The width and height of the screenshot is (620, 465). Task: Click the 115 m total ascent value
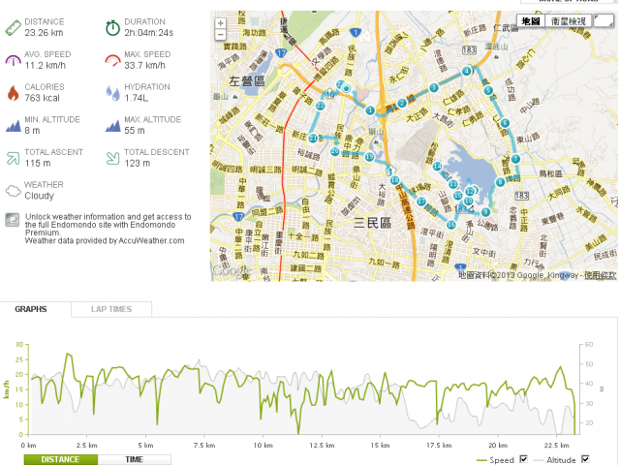point(38,163)
